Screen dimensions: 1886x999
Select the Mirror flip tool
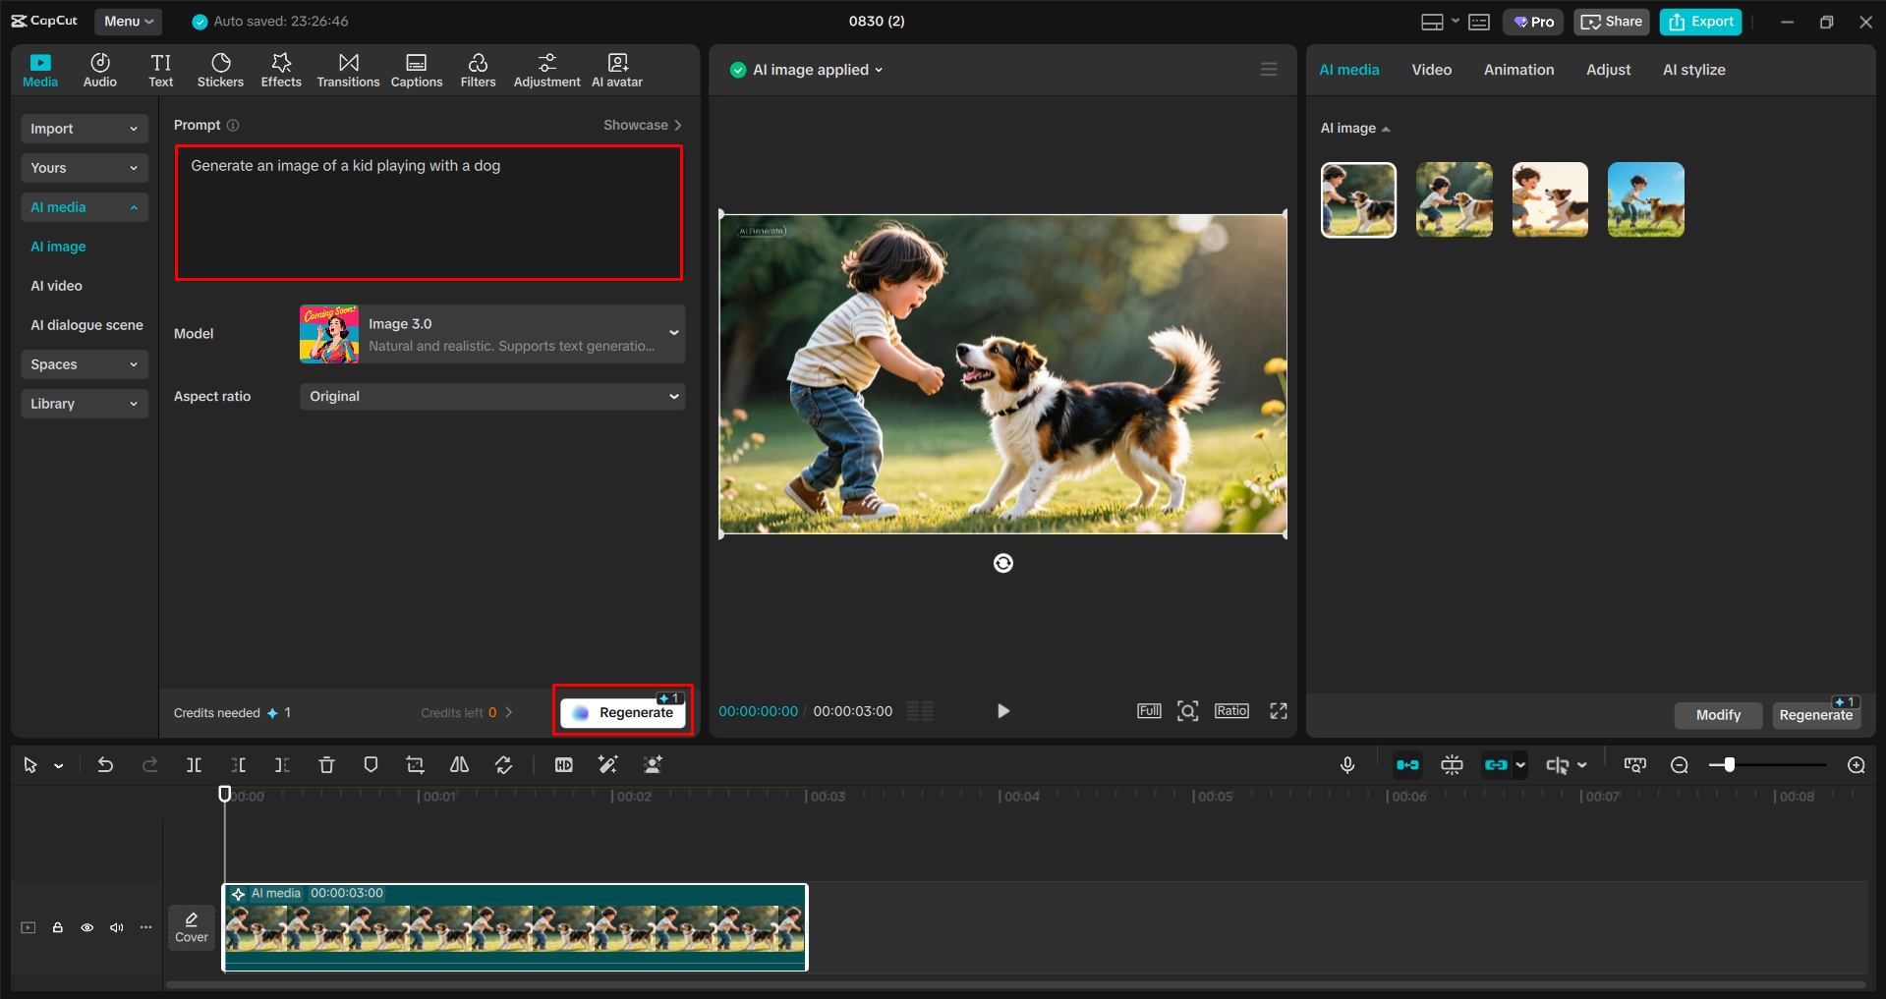tap(458, 764)
